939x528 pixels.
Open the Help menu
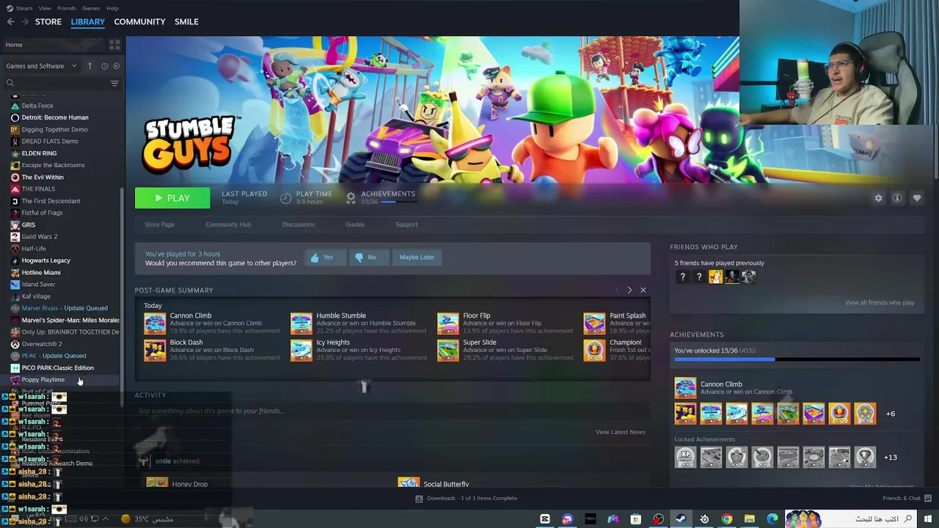(112, 8)
